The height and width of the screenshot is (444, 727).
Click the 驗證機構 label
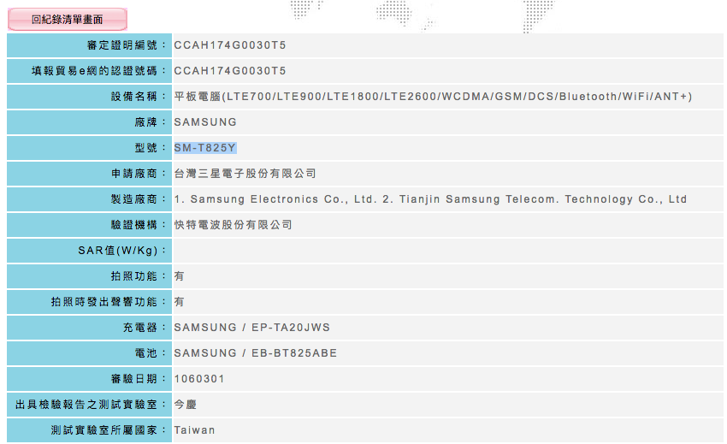click(139, 225)
